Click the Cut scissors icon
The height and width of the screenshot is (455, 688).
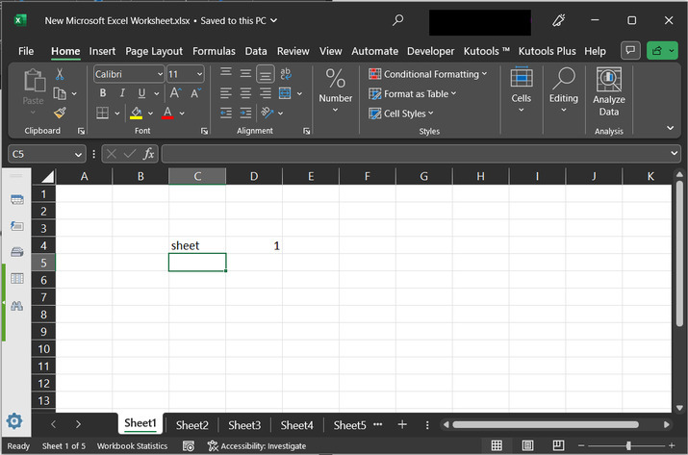(60, 74)
